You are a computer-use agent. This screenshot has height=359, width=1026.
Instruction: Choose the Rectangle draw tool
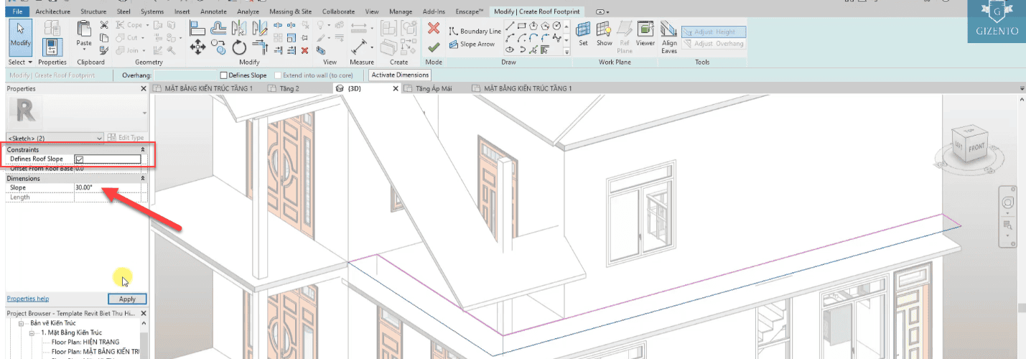coord(522,26)
